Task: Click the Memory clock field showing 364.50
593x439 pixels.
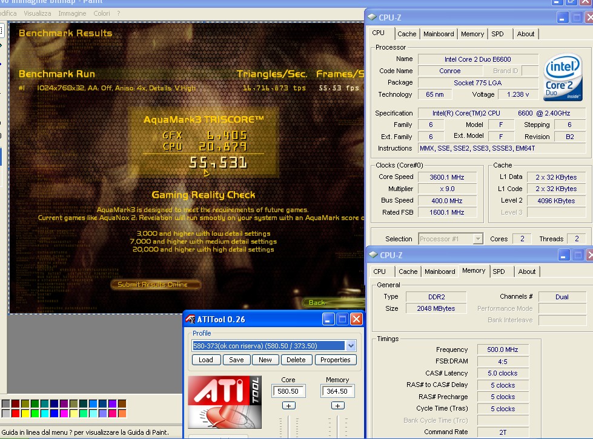Action: point(337,391)
